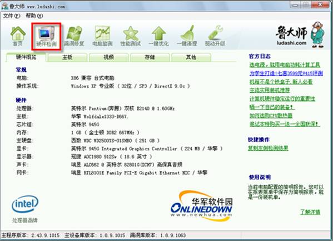This screenshot has width=333, height=241.
Task: Select the 冠捷 AOC 18.6 英寸 monitor value
Action: [112, 156]
